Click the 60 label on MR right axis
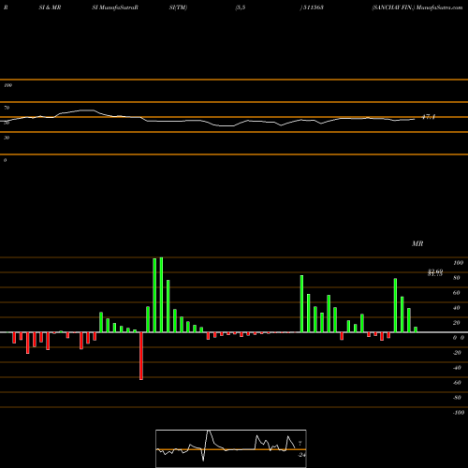Viewport: 468px width, 468px height. tap(457, 293)
